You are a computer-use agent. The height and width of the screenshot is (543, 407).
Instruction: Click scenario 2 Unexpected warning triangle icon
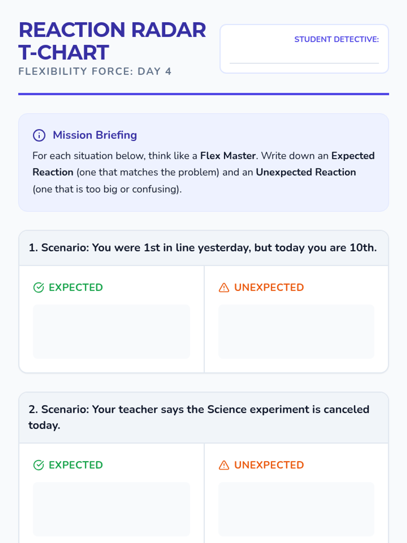224,465
